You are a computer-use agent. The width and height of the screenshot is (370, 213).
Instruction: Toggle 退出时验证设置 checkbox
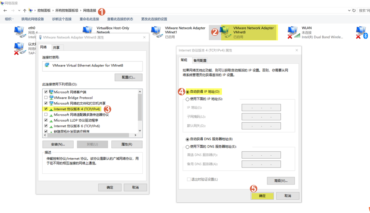(x=189, y=179)
